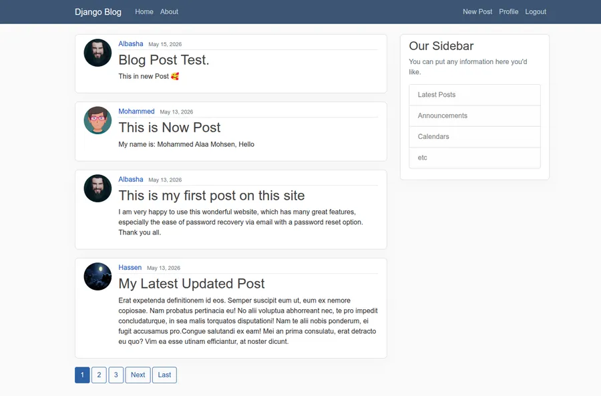Click the May 15, 2026 date
Screen dimensions: 601x396
[x=165, y=44]
